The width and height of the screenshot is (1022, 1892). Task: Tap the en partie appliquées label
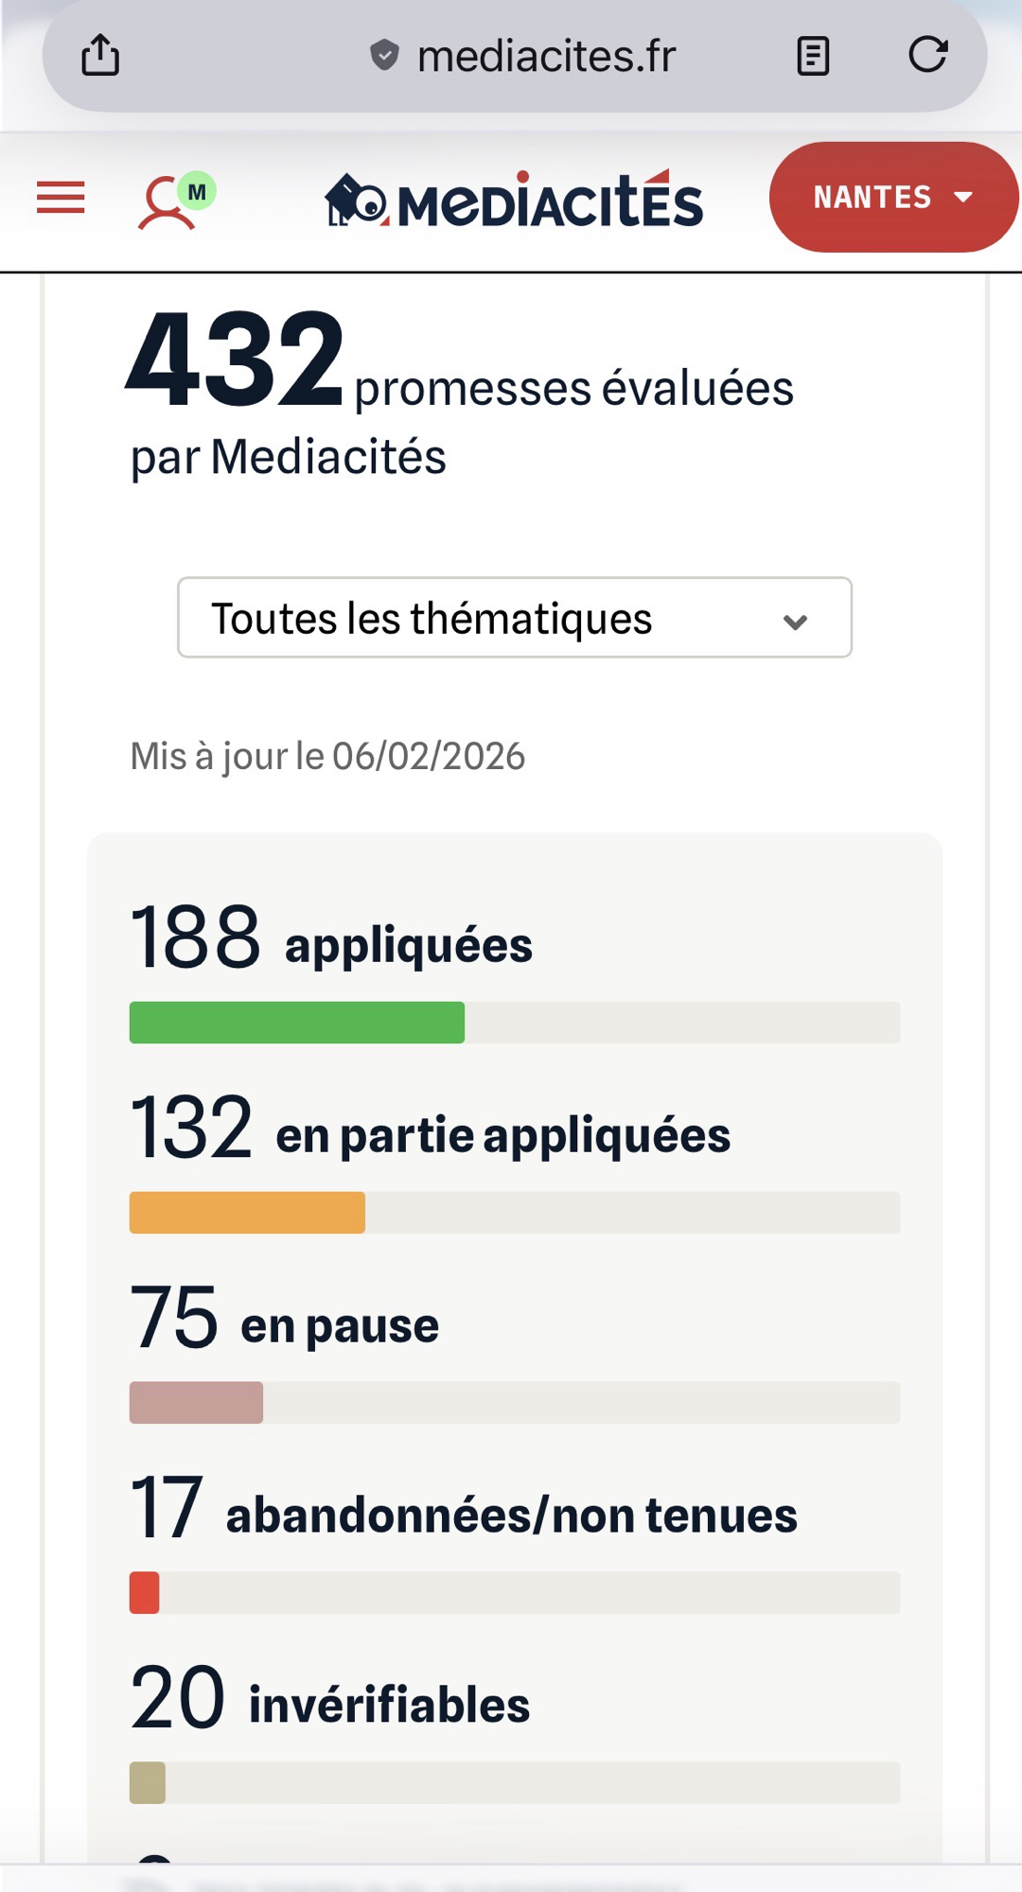click(x=502, y=1135)
